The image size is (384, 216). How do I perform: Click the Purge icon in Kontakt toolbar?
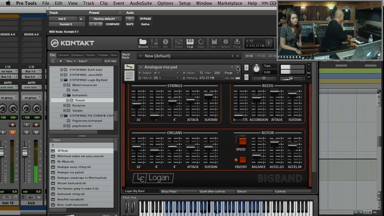coord(237,43)
